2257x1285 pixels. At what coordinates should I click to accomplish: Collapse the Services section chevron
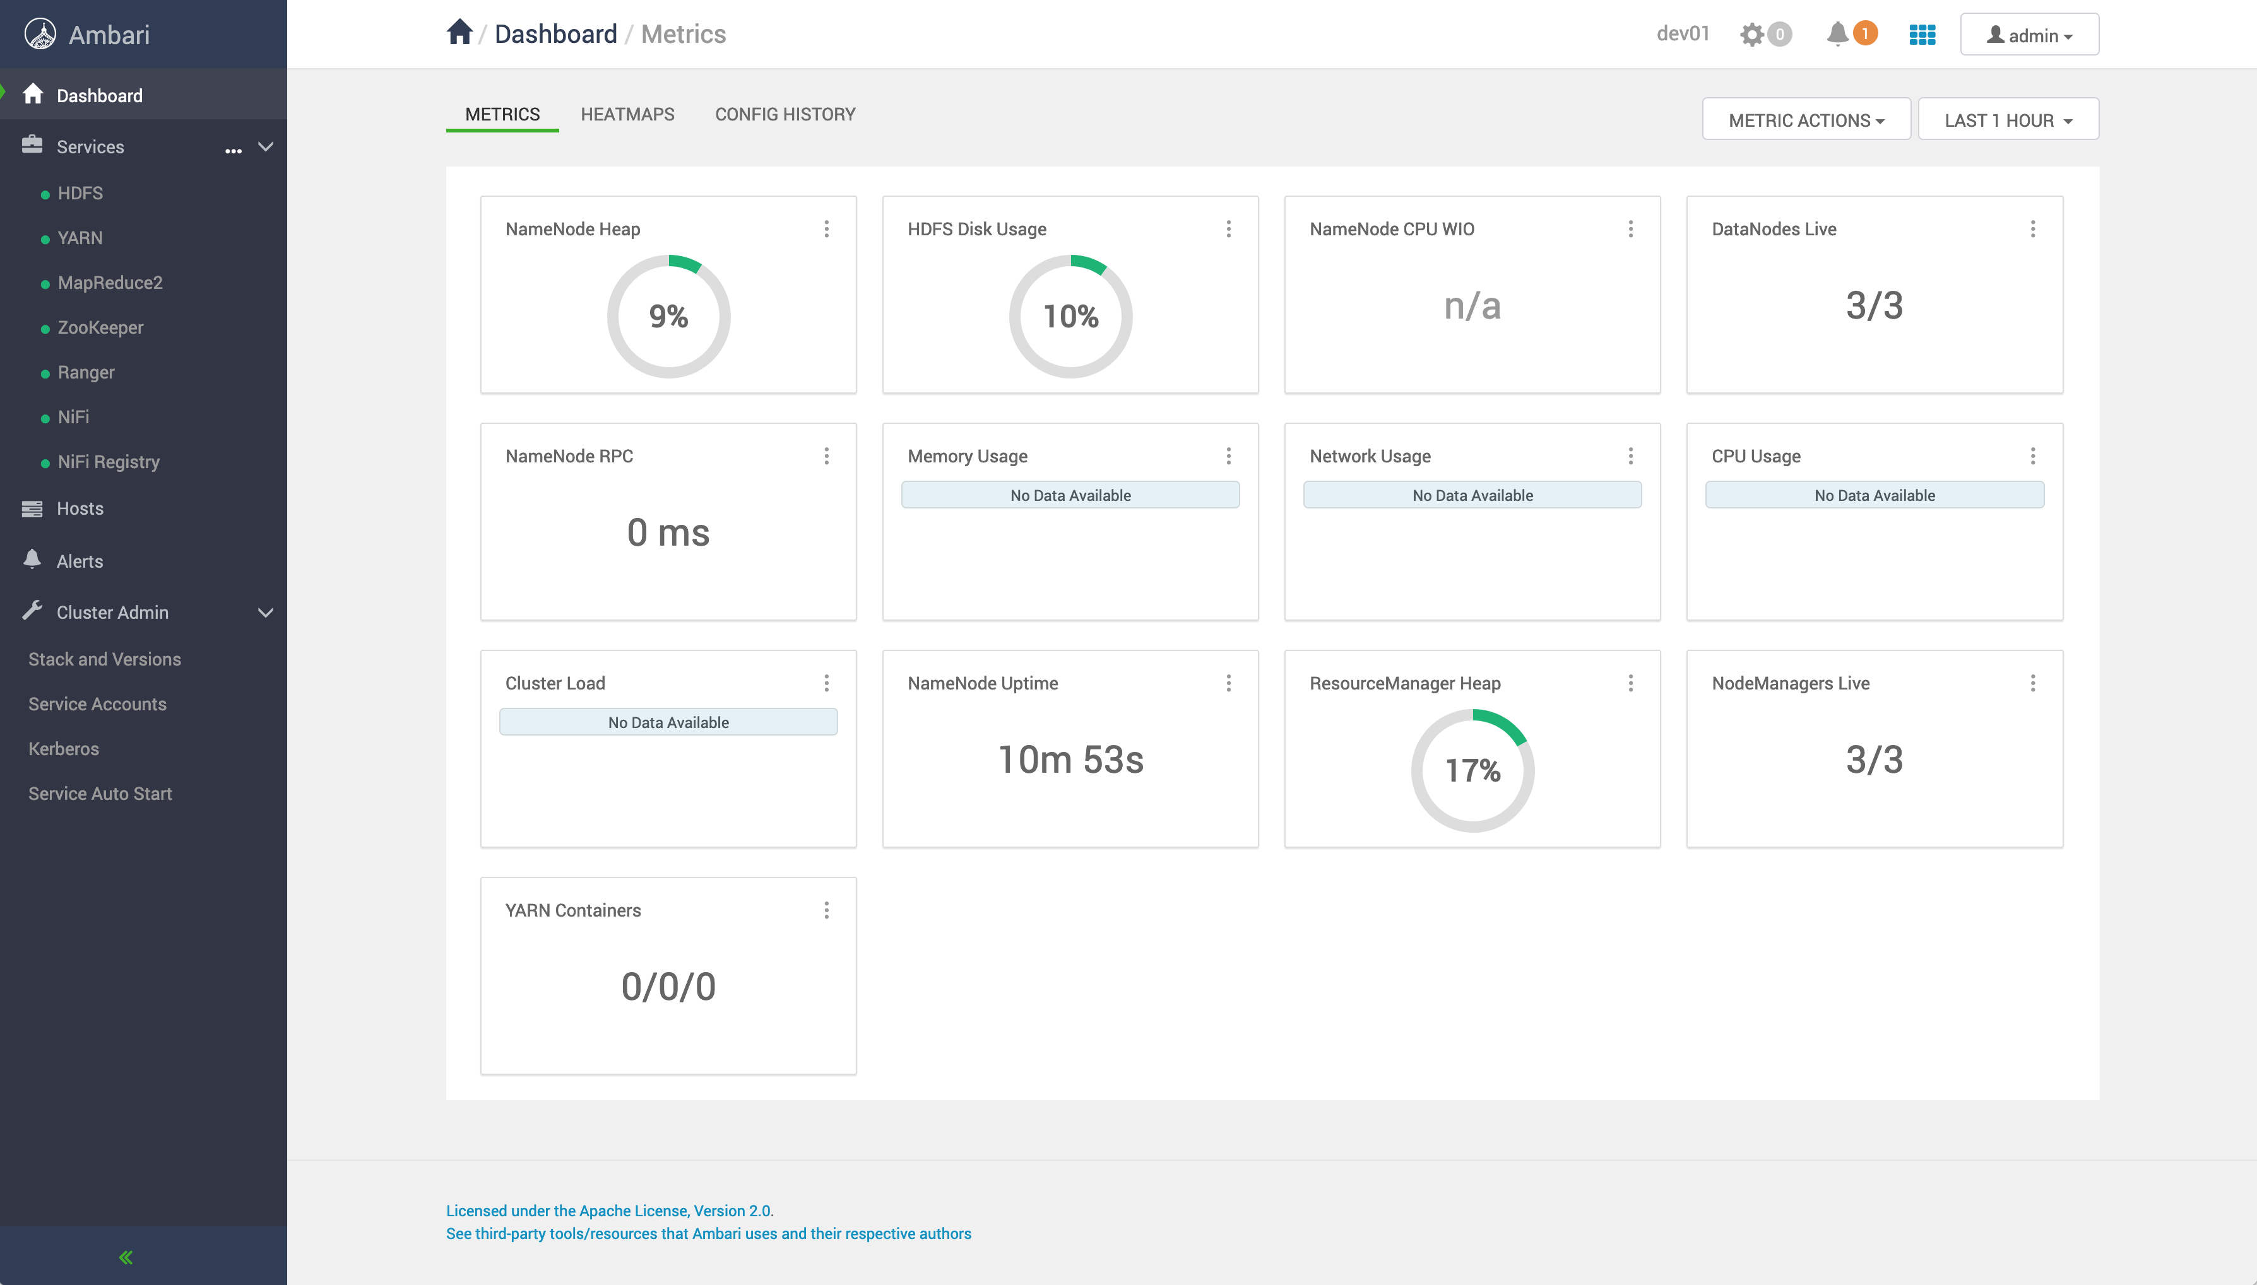265,146
